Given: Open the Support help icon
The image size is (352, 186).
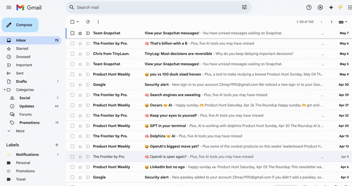Looking at the screenshot, I should click(x=309, y=8).
